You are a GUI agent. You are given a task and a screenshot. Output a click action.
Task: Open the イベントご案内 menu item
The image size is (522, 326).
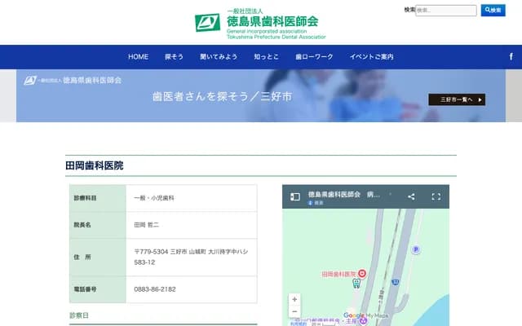[372, 57]
